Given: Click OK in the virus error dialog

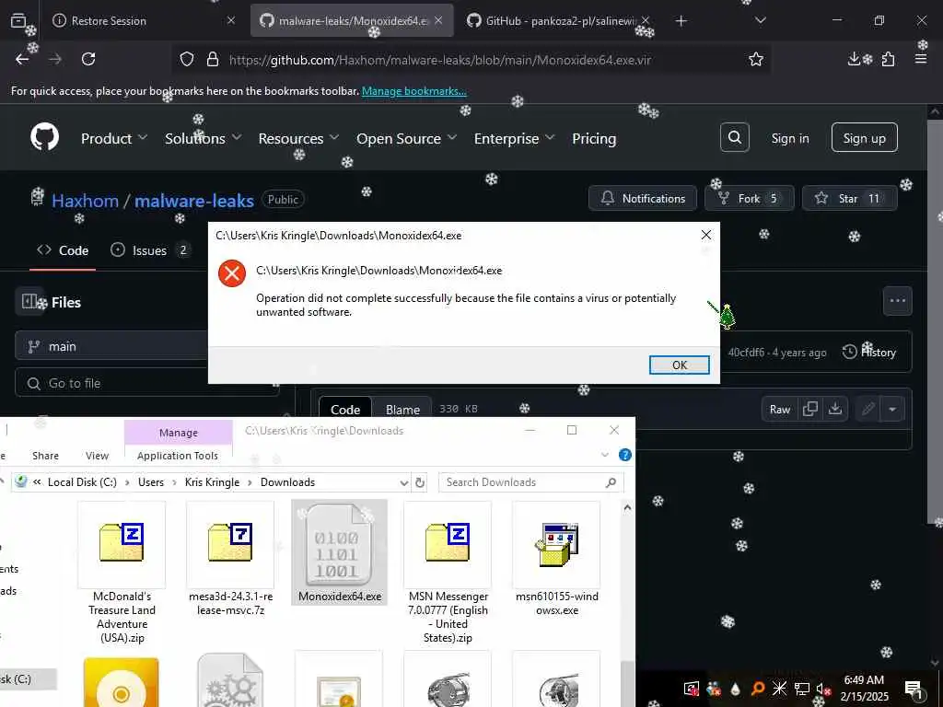Looking at the screenshot, I should click(679, 365).
